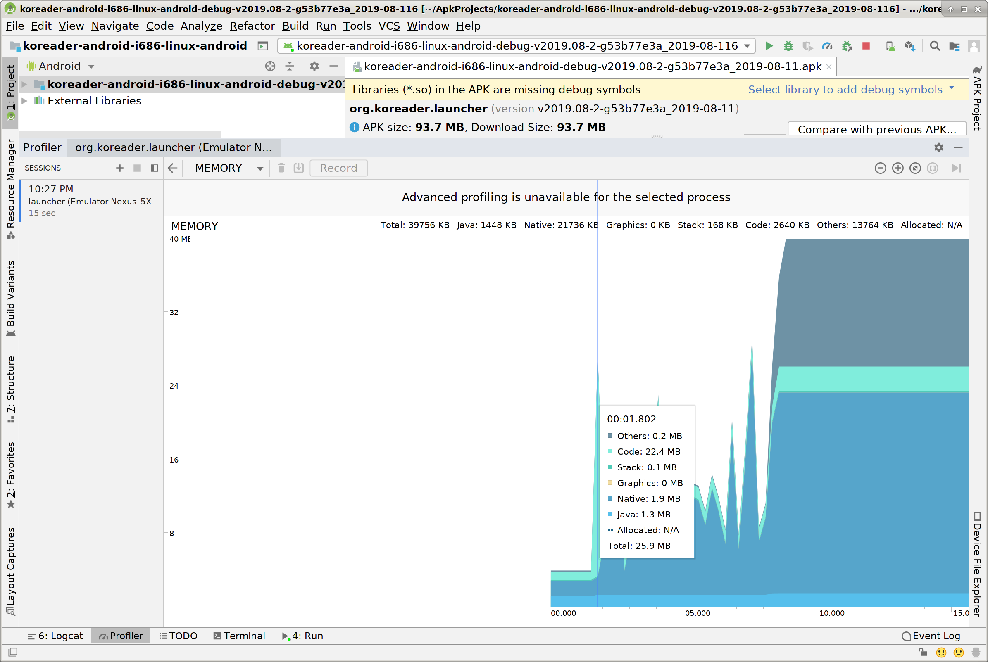Expand the koreader-android project tree node
This screenshot has height=662, width=988.
click(x=24, y=84)
